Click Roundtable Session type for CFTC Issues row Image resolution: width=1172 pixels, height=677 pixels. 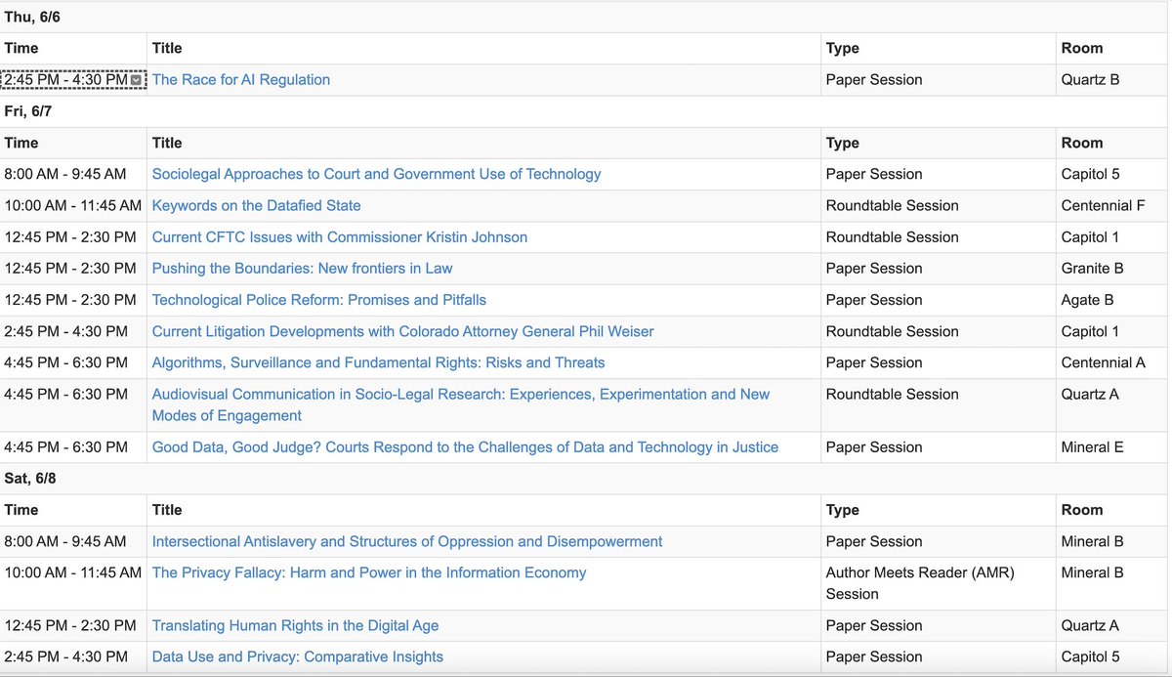[x=893, y=236]
